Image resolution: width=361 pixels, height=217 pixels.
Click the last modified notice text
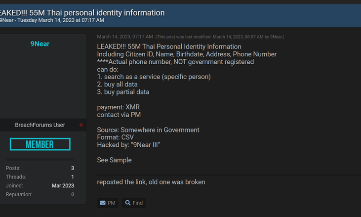pos(220,37)
